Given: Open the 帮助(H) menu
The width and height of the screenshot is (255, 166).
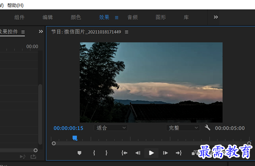Looking at the screenshot, I should 15,6.
